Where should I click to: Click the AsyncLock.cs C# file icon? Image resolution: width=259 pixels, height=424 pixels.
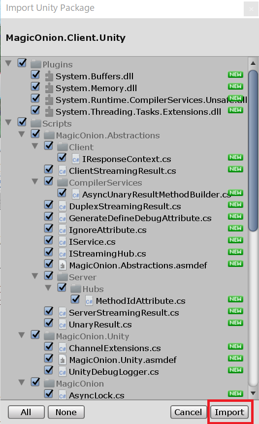tap(63, 395)
